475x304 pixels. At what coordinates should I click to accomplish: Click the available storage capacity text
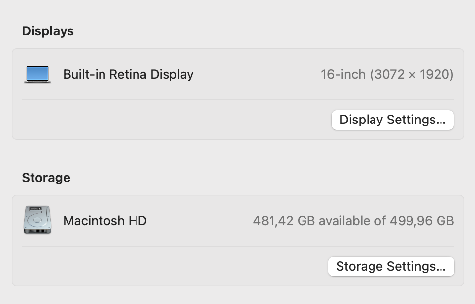[353, 221]
